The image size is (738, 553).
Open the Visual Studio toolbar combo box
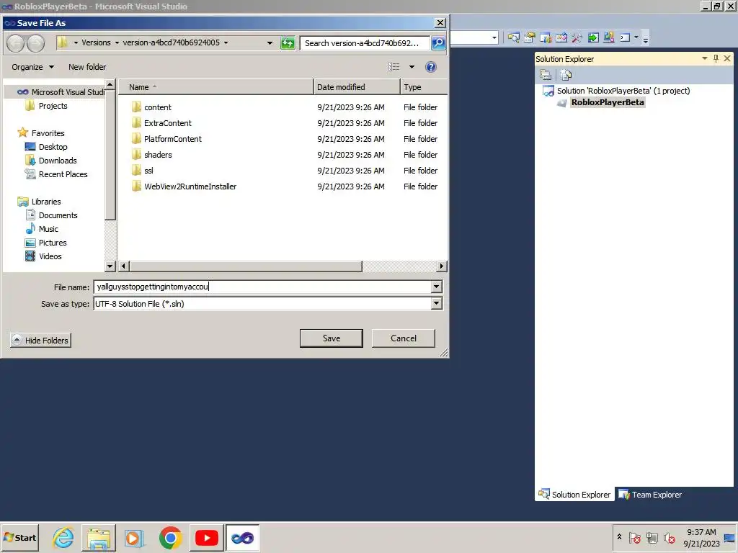474,37
